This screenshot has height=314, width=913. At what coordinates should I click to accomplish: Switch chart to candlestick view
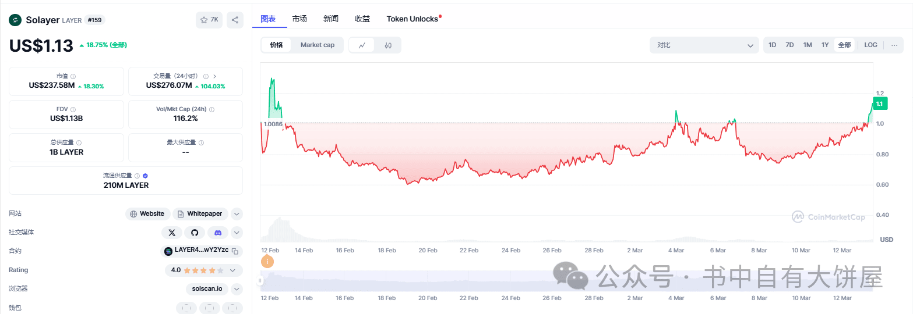388,45
